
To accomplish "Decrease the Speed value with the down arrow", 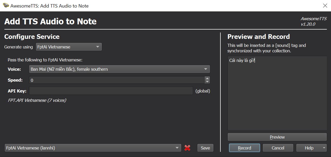I will coord(207,82).
